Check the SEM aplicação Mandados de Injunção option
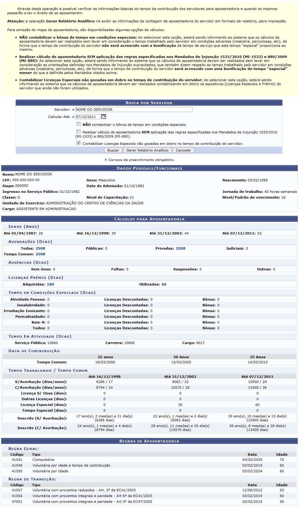Viewport: 299px width, 507px height. (79, 132)
